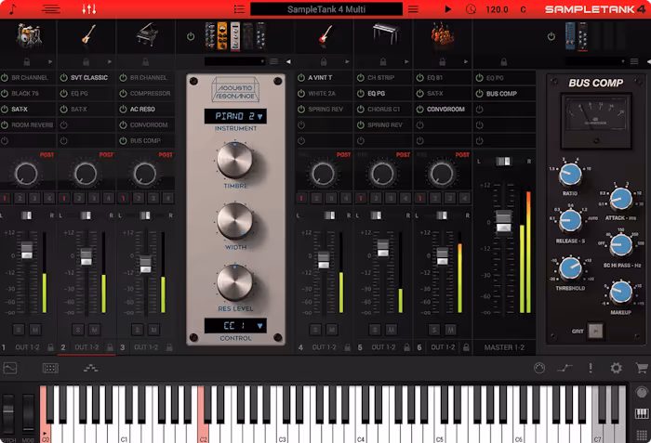651x443 pixels.
Task: Select the MASTER 1-2 tab
Action: 504,347
